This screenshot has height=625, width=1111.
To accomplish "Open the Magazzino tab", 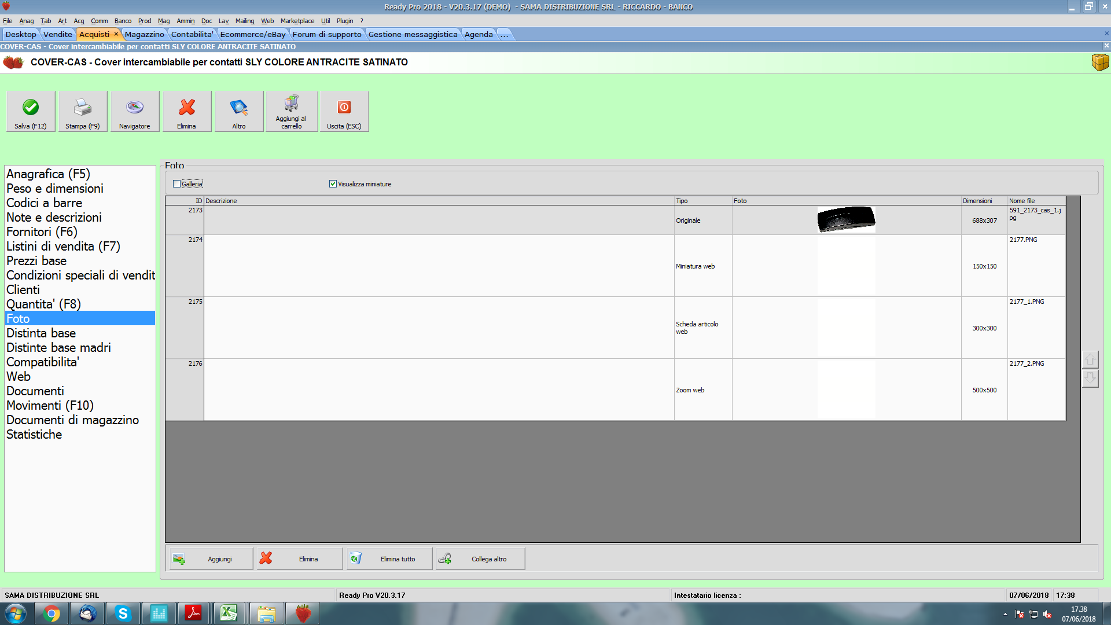I will point(144,34).
